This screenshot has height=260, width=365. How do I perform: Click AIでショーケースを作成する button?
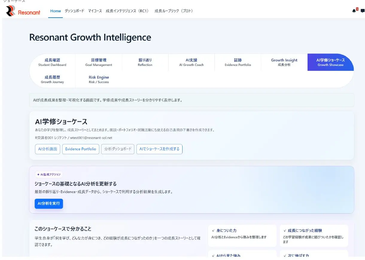[x=159, y=149]
